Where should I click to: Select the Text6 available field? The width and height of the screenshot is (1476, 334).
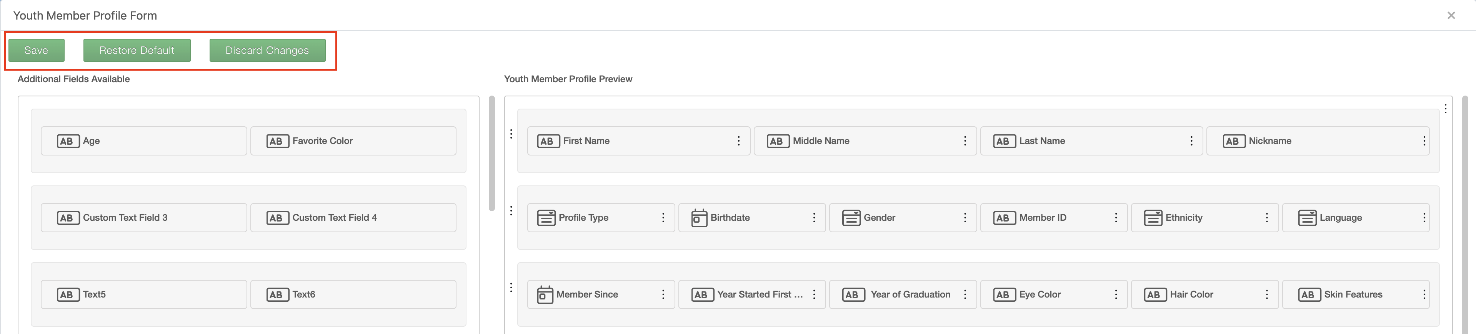point(353,294)
